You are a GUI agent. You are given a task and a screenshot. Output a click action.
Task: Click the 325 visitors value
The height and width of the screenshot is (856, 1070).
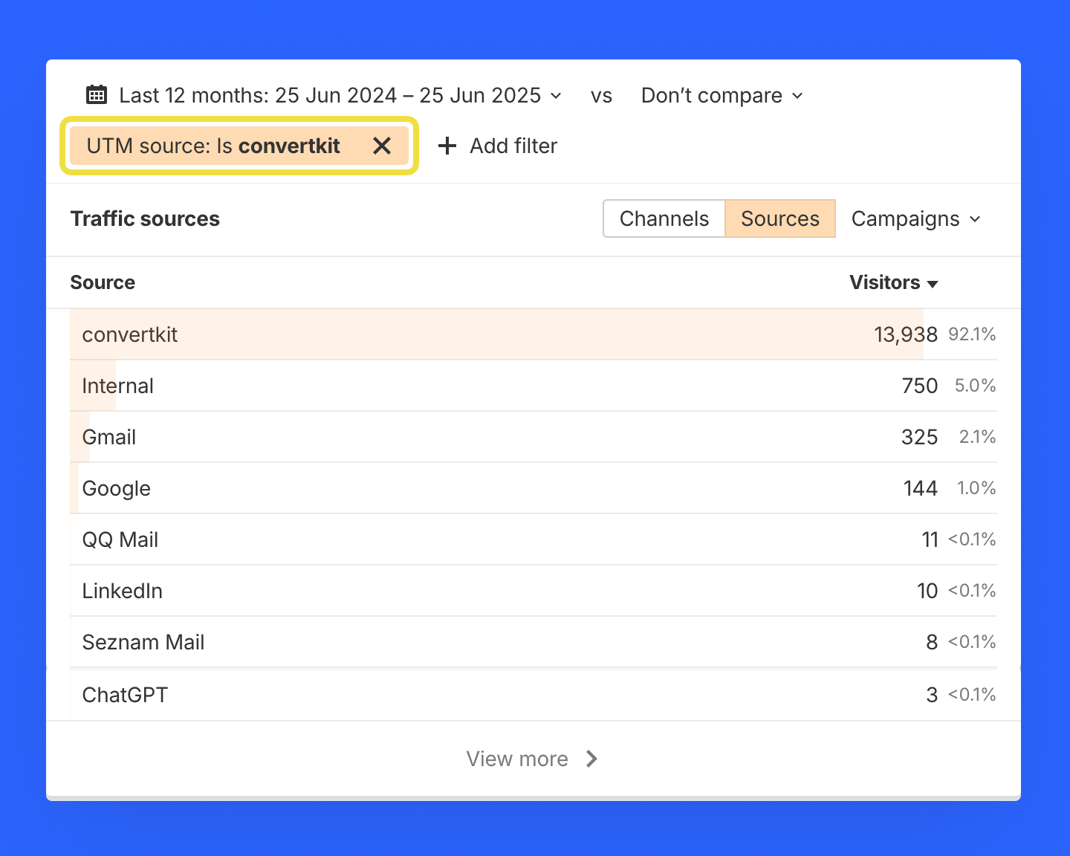tap(920, 437)
